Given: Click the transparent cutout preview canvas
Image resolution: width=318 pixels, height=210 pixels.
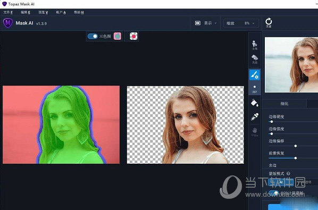Looking at the screenshot, I should click(x=186, y=124).
